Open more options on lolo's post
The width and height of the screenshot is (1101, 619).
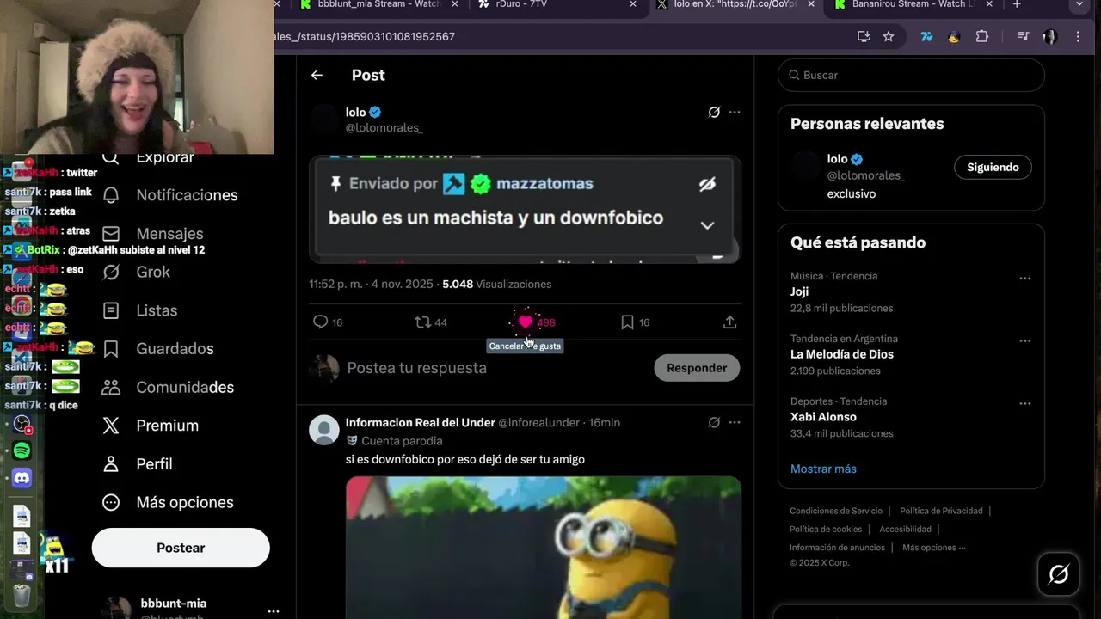[735, 112]
